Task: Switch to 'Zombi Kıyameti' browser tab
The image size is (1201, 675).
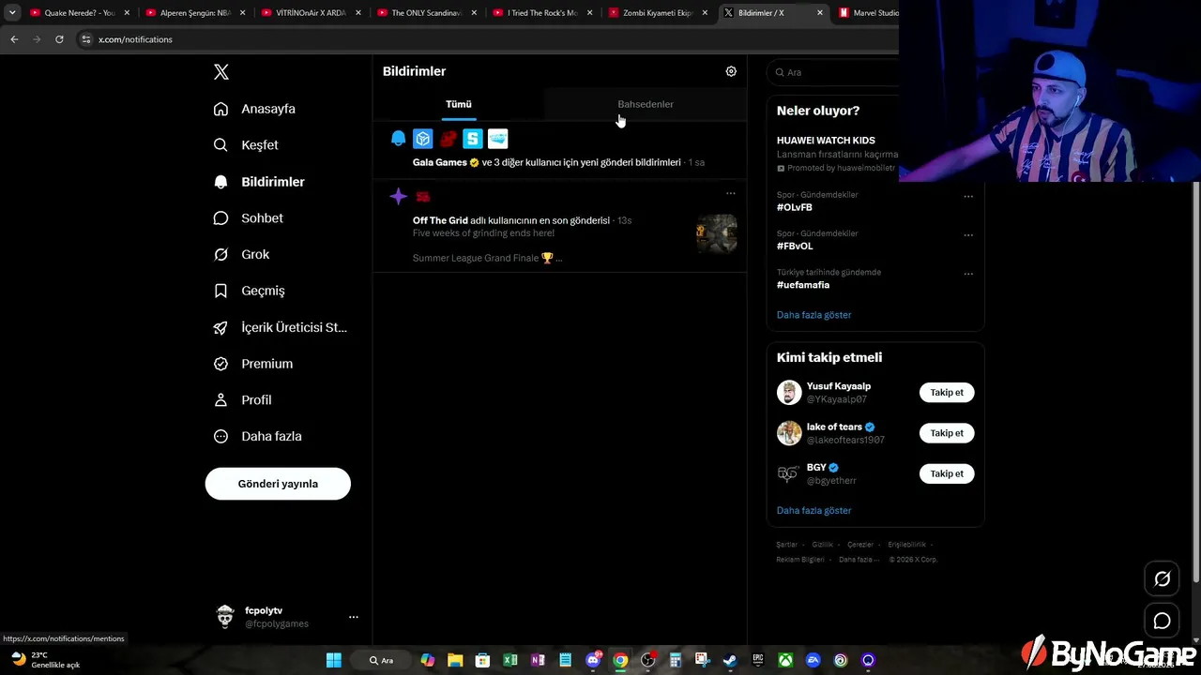Action: [x=658, y=13]
